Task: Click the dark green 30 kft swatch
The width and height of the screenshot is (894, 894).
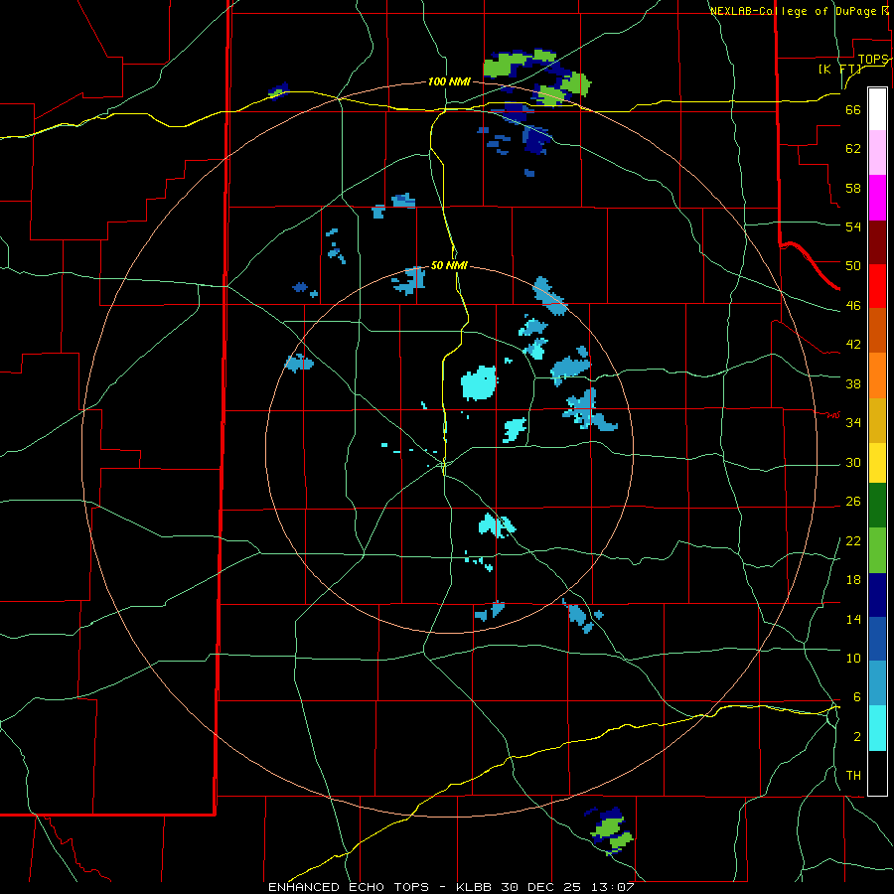Action: pyautogui.click(x=877, y=506)
